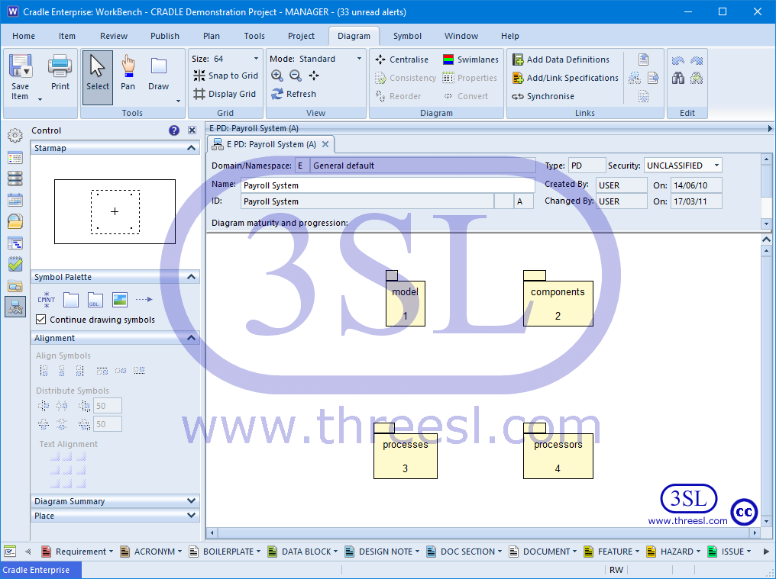This screenshot has height=579, width=776.
Task: Open the Window menu
Action: [461, 36]
